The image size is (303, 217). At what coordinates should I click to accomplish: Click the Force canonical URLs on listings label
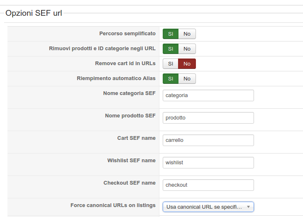coord(113,205)
